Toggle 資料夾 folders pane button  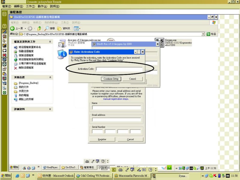(x=64, y=28)
